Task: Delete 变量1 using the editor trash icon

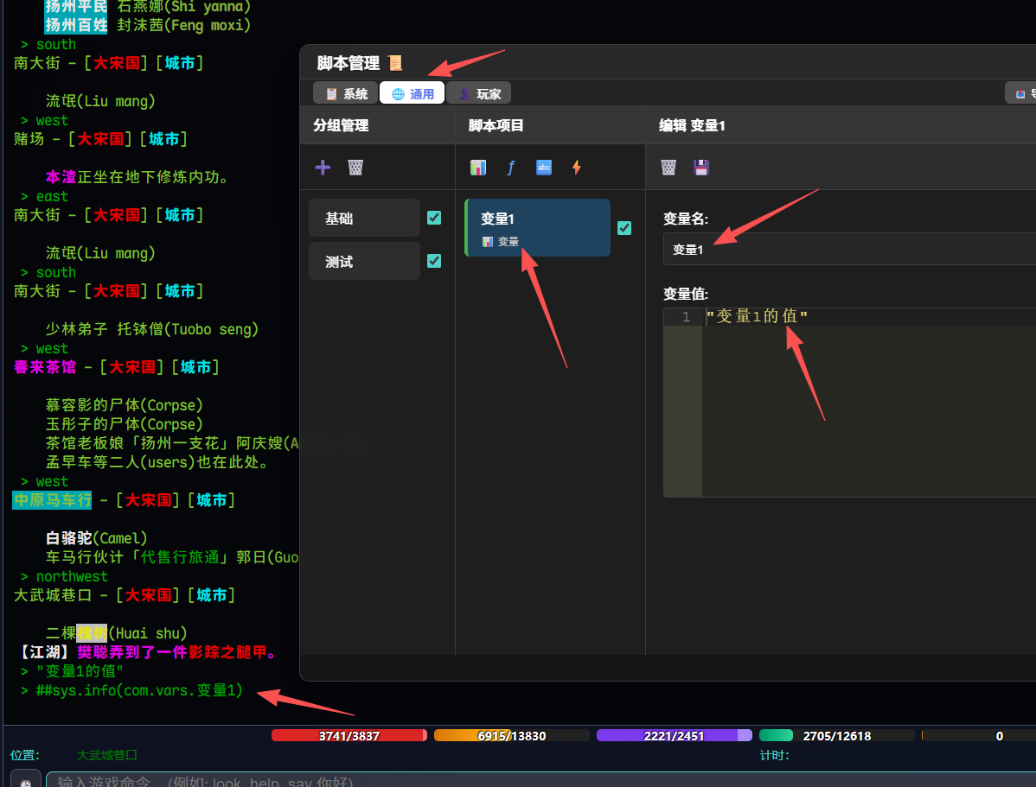Action: 668,168
